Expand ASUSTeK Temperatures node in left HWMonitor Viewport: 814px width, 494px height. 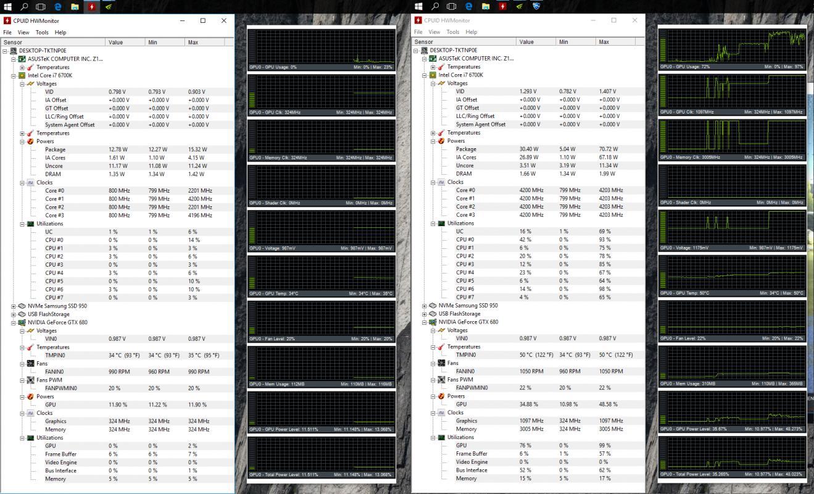(x=22, y=67)
